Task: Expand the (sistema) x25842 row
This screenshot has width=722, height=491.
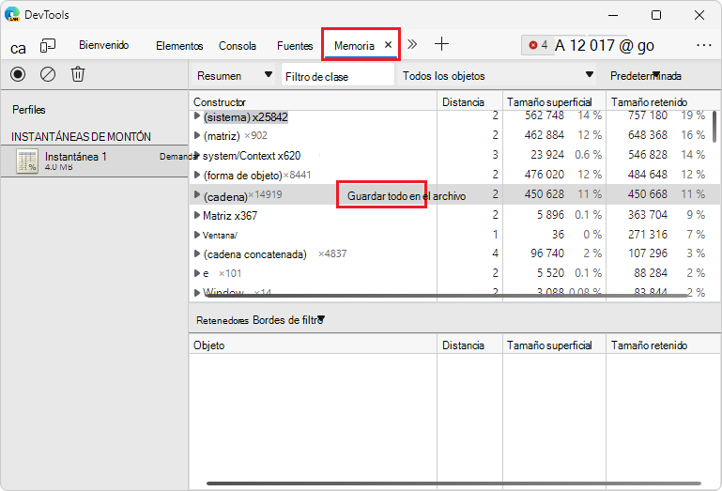Action: point(197,115)
